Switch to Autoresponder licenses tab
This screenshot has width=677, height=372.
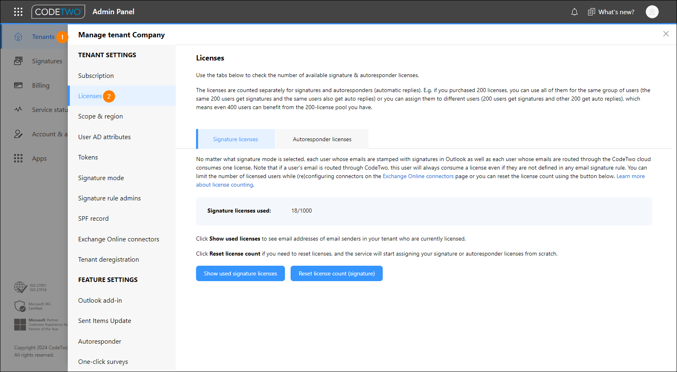click(322, 139)
